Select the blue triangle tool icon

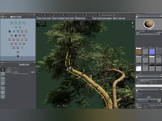pyautogui.click(x=3, y=92)
